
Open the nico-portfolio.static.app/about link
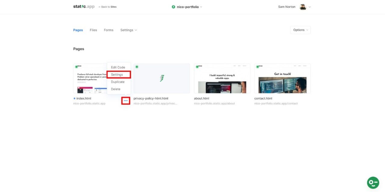tap(214, 103)
